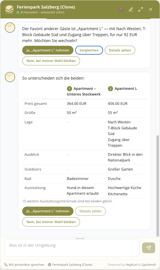Click the globe icon in the footer
This screenshot has height=270, width=160.
50,265
